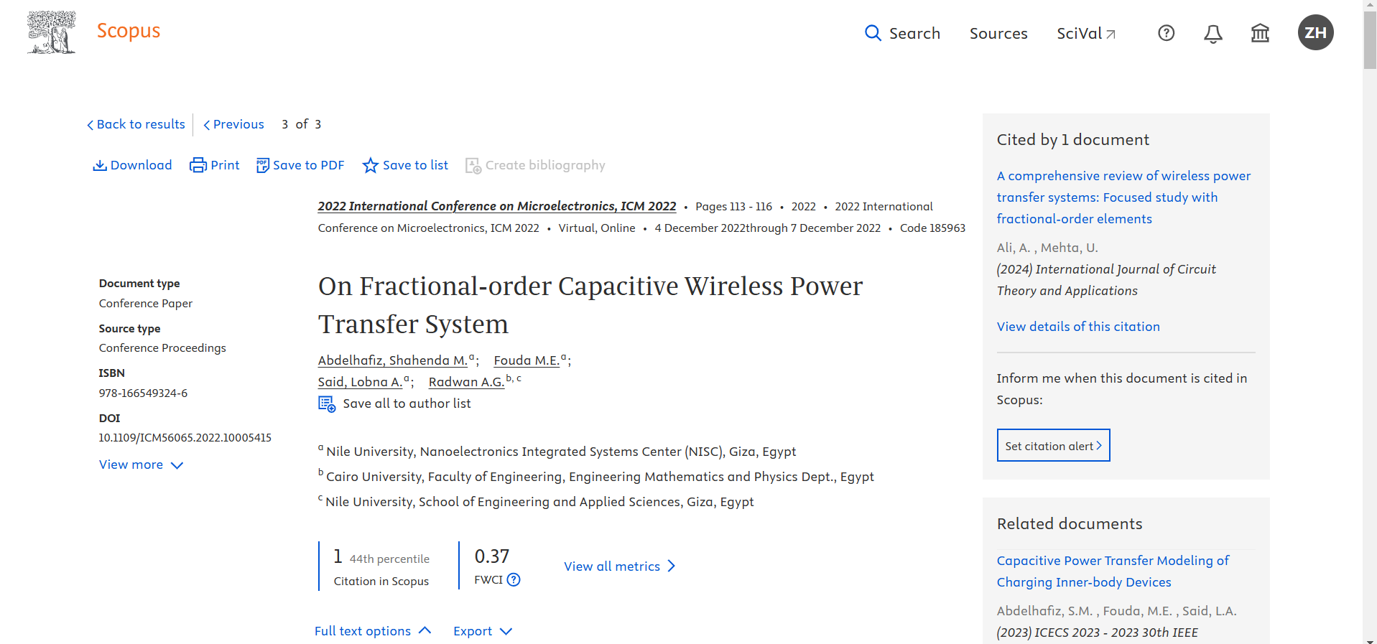Open the notifications bell
The height and width of the screenshot is (644, 1377).
click(1213, 34)
